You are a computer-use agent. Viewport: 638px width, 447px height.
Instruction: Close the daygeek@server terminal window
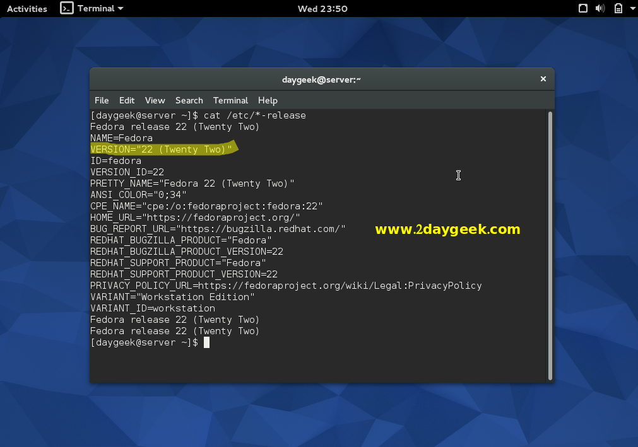pyautogui.click(x=543, y=79)
